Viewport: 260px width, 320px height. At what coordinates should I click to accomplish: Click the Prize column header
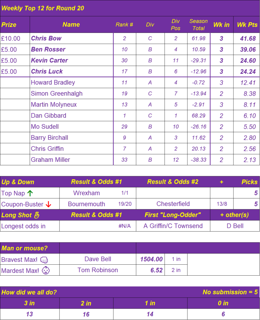tap(15, 24)
